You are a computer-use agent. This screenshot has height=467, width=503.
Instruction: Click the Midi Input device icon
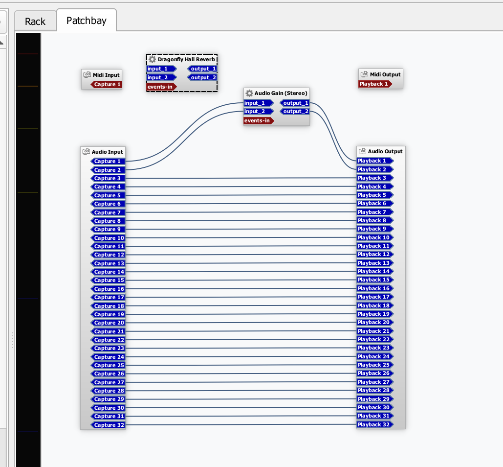(87, 75)
